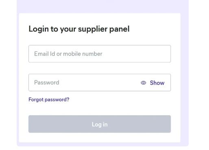This screenshot has height=150, width=209.
Task: Submit the form via the grey Log in button
Action: tap(100, 124)
